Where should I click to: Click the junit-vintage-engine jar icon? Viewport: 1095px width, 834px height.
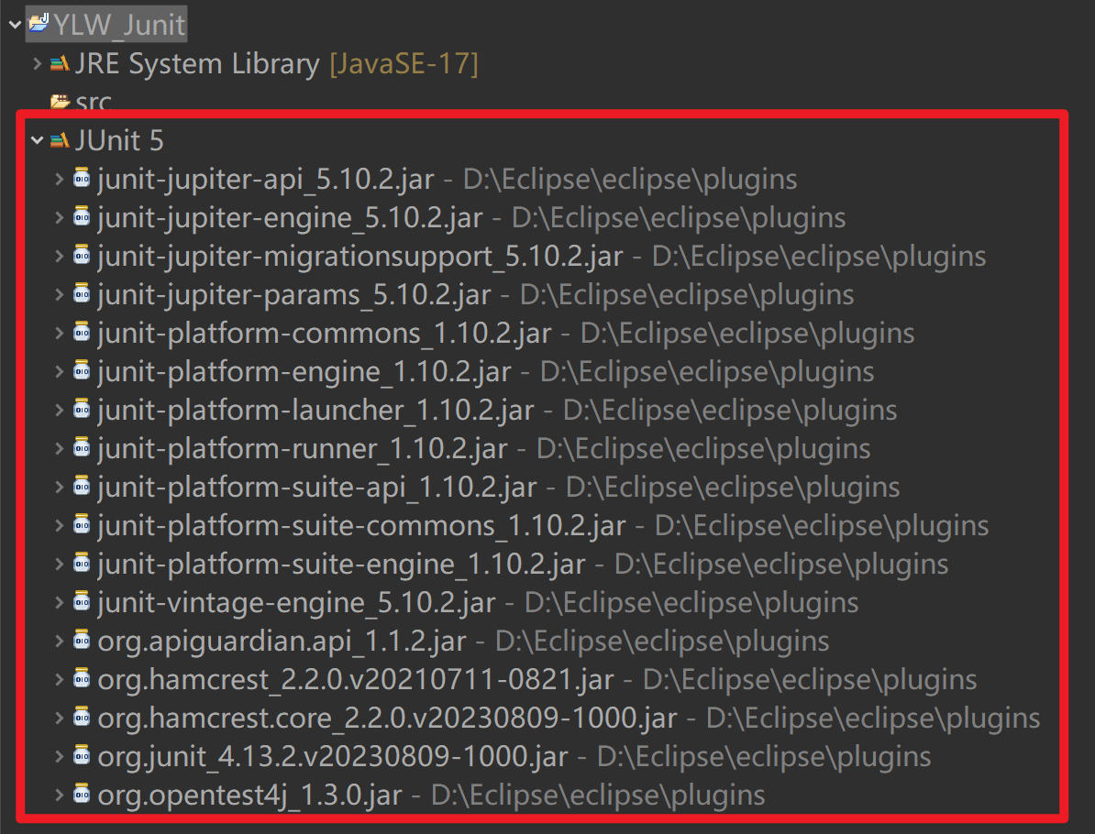tap(82, 600)
